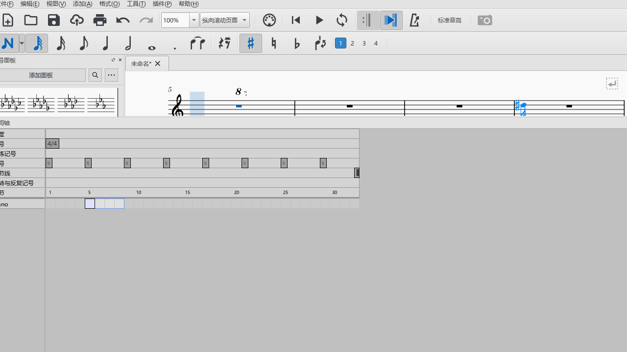Click the 添加面板 button

(41, 75)
